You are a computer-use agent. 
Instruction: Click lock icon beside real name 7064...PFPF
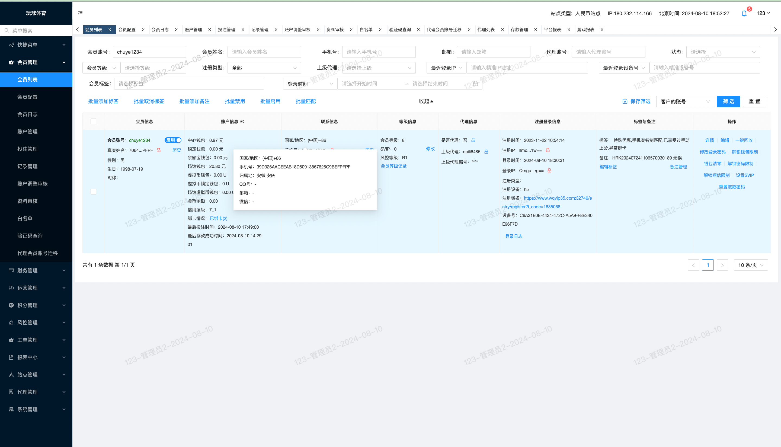[x=159, y=150]
